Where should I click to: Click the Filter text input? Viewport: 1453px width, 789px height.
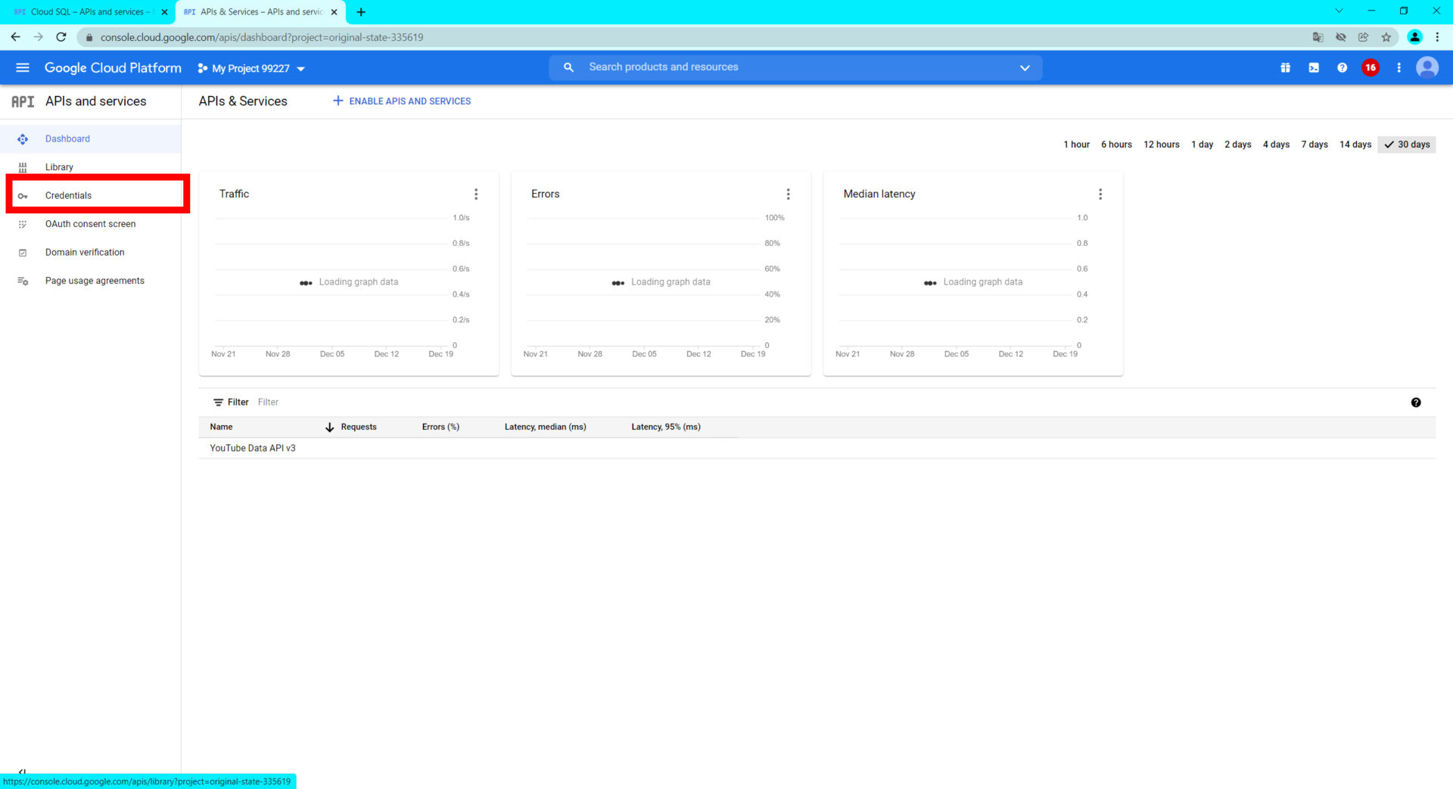[x=268, y=402]
